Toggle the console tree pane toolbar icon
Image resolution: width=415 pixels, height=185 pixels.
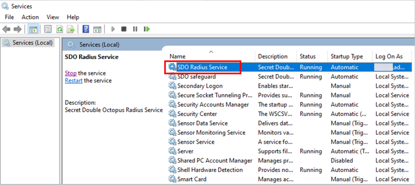click(33, 29)
